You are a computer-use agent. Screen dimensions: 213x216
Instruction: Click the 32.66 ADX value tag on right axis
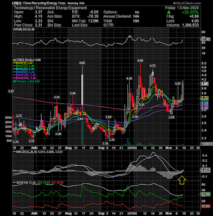coord(206,194)
